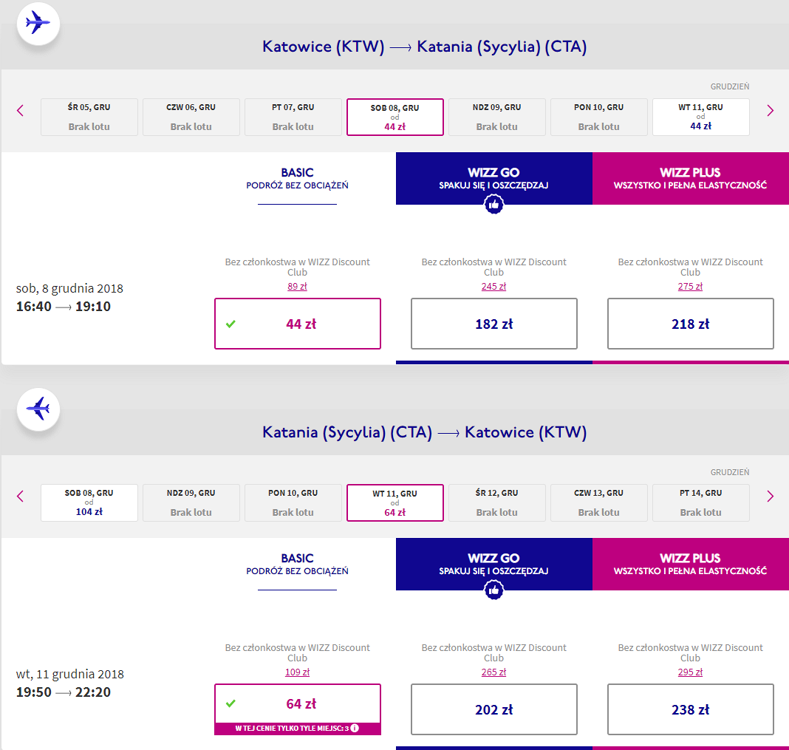This screenshot has height=750, width=789.
Task: Choose return WIZZ GO fare 202 zł
Action: 493,709
